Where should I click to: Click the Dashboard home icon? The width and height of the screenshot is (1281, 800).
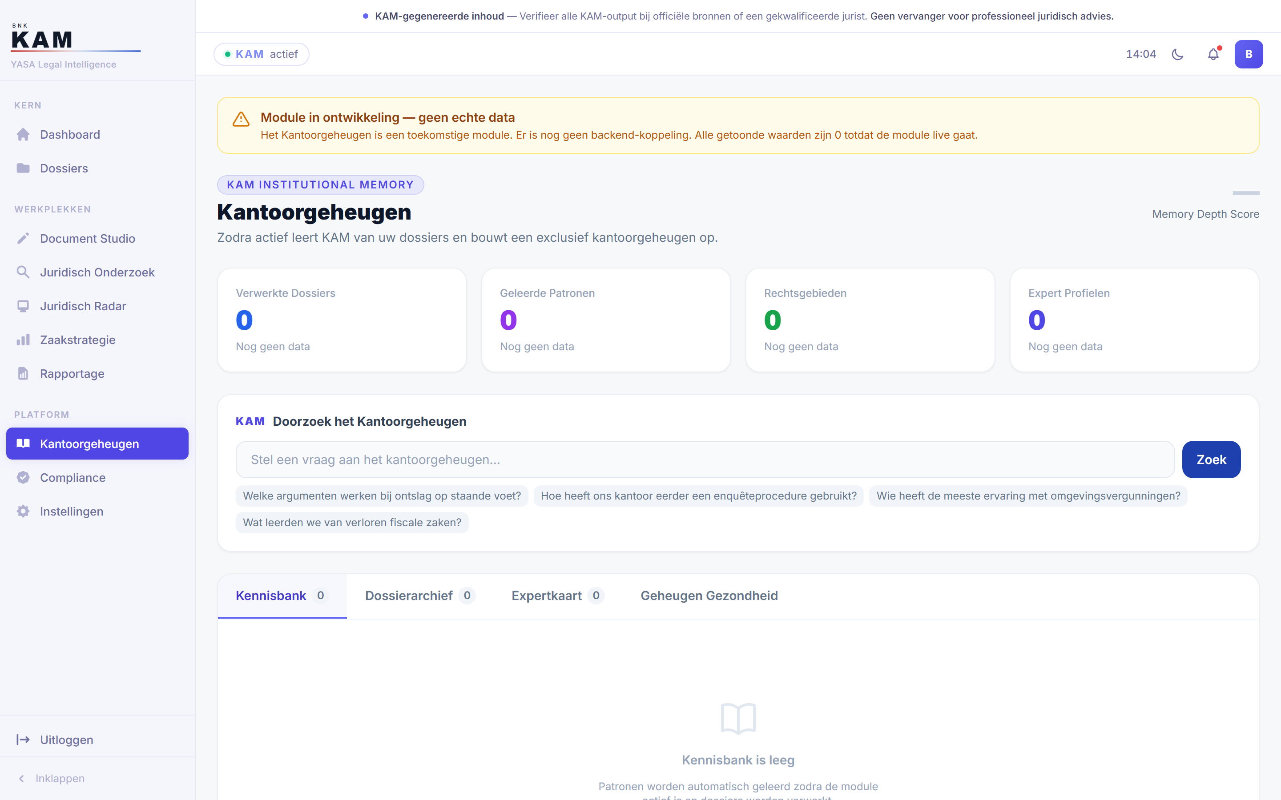[23, 134]
